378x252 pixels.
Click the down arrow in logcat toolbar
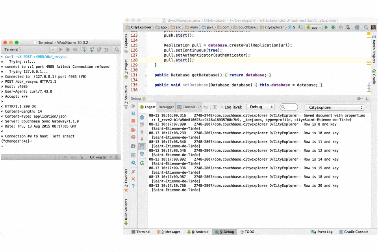pos(142,139)
